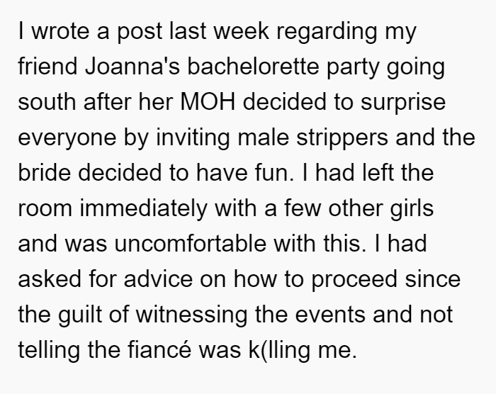This screenshot has height=394, width=496.
Task: Click the word "immediately" in the text
Action: point(143,208)
